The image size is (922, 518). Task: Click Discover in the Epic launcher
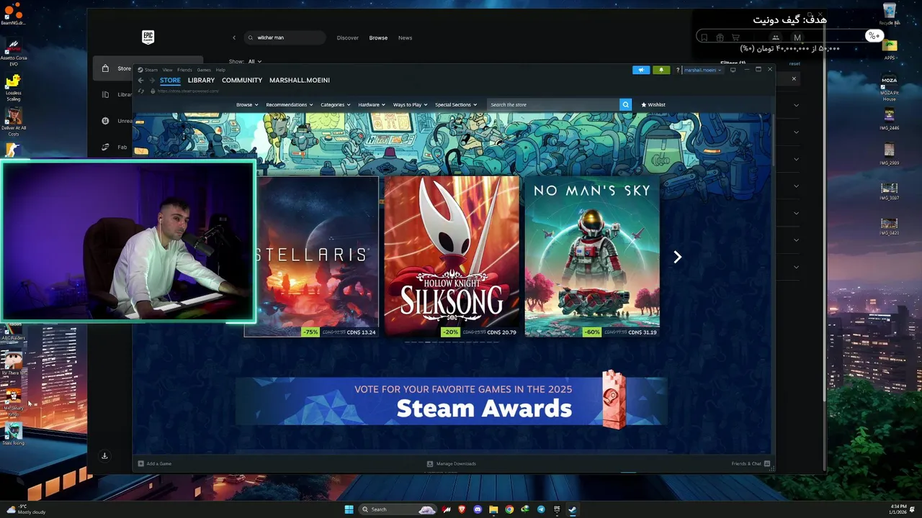coord(347,37)
